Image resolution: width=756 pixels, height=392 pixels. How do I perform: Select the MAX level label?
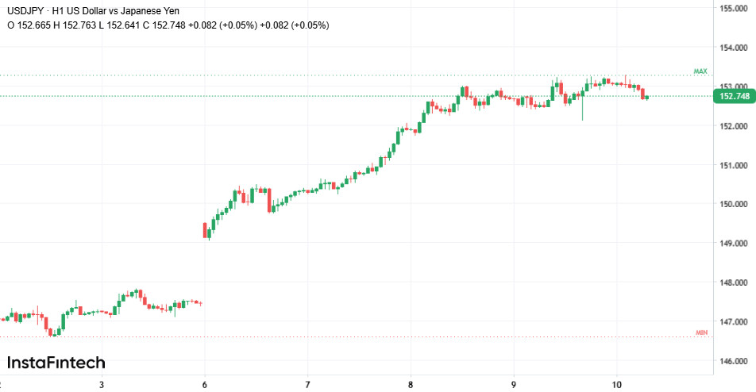coord(700,71)
